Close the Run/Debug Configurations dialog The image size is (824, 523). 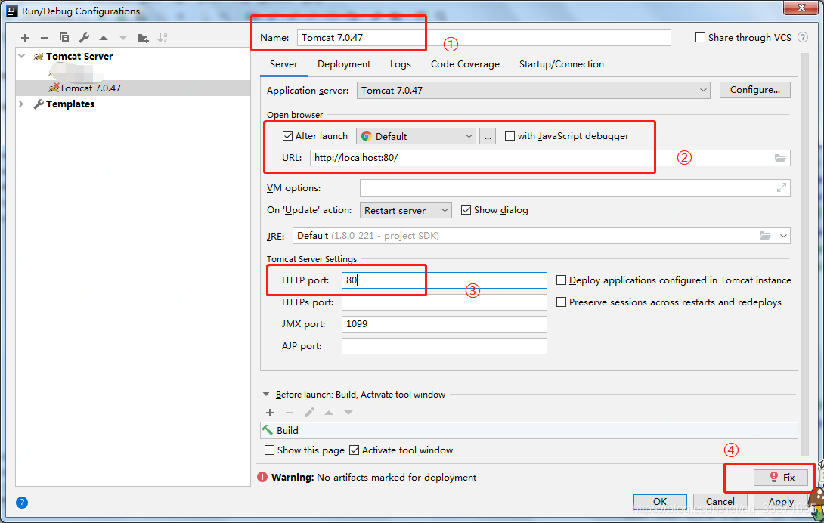[x=801, y=8]
